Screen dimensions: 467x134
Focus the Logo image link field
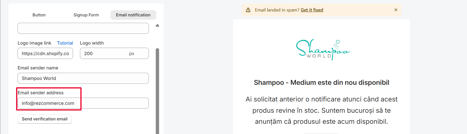click(x=45, y=54)
